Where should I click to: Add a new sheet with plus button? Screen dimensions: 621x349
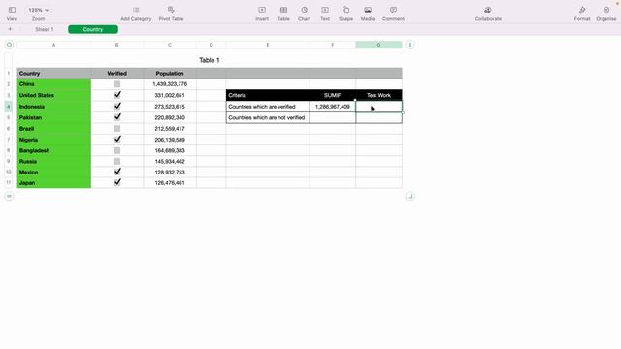(x=10, y=29)
